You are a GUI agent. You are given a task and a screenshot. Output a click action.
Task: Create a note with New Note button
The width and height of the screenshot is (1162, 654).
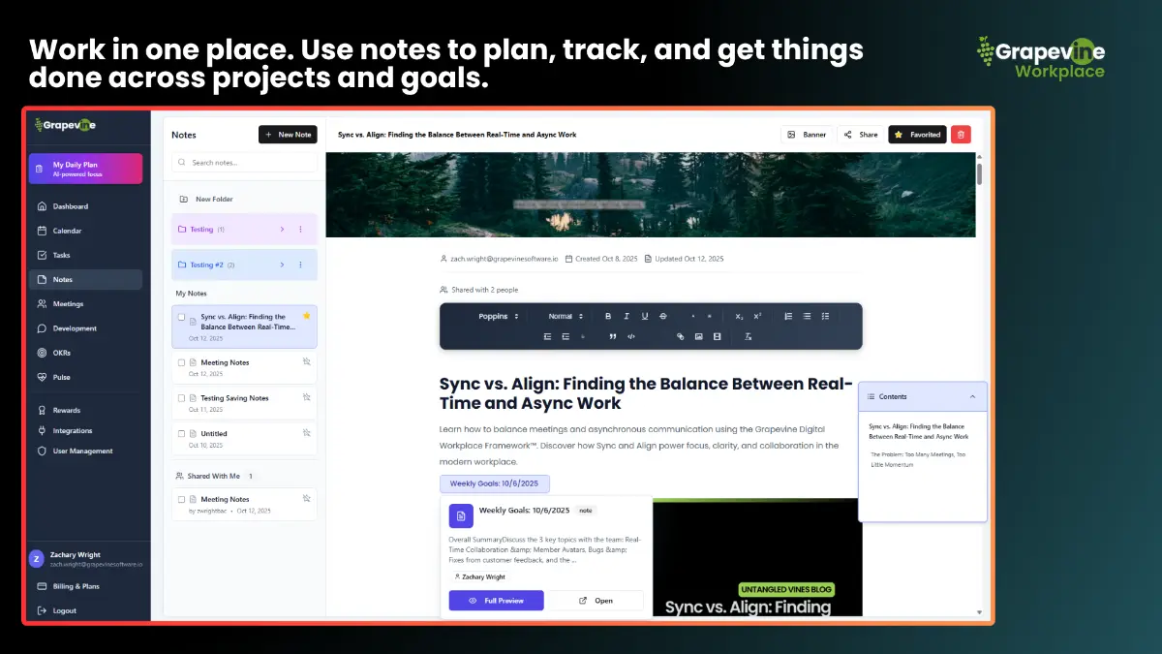tap(288, 135)
